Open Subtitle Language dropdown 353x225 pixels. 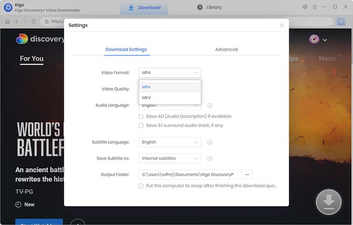tap(170, 142)
